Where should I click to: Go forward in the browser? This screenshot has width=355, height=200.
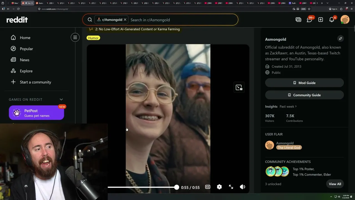point(13,9)
